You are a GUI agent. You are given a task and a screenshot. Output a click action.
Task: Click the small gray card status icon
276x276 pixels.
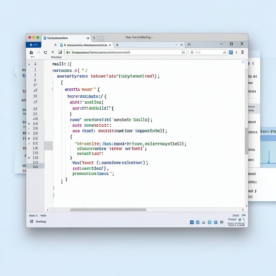pos(204,222)
